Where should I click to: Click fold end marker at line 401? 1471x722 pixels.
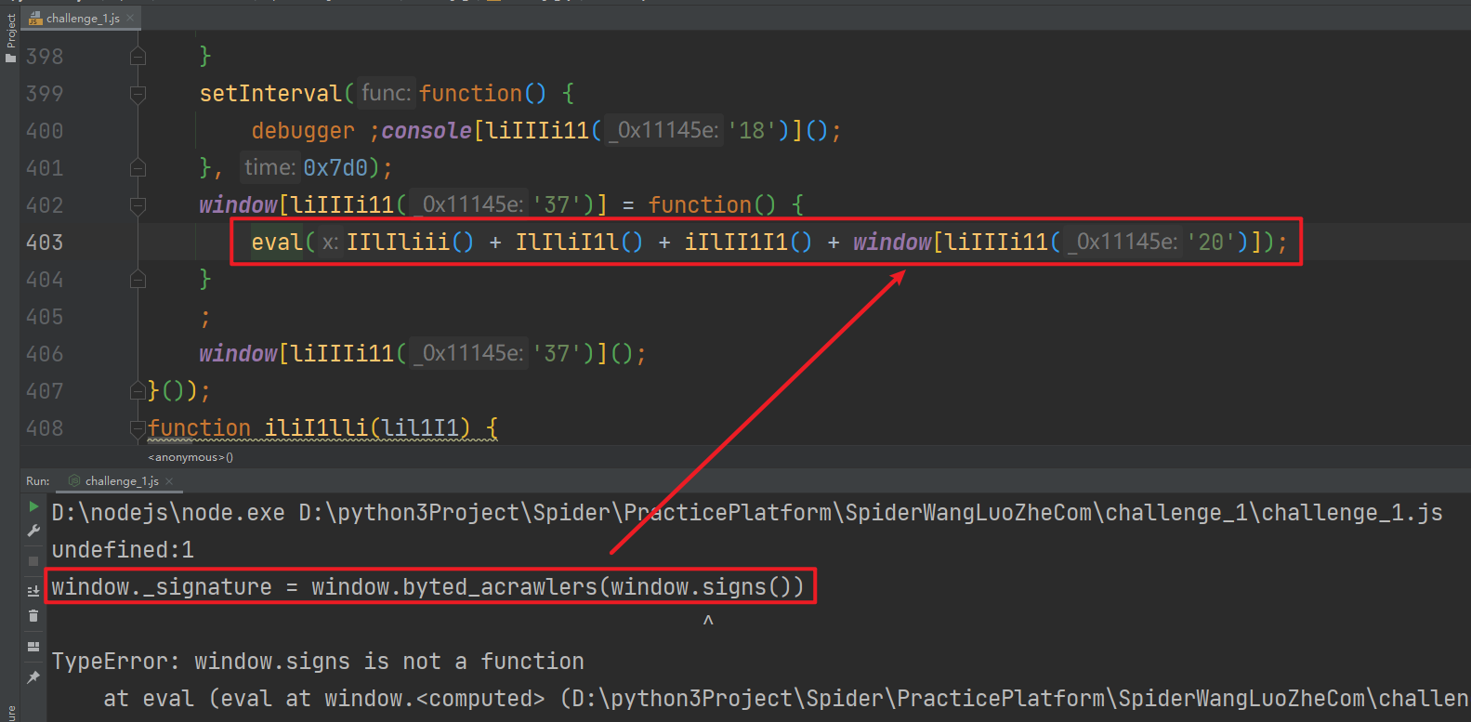coord(138,168)
